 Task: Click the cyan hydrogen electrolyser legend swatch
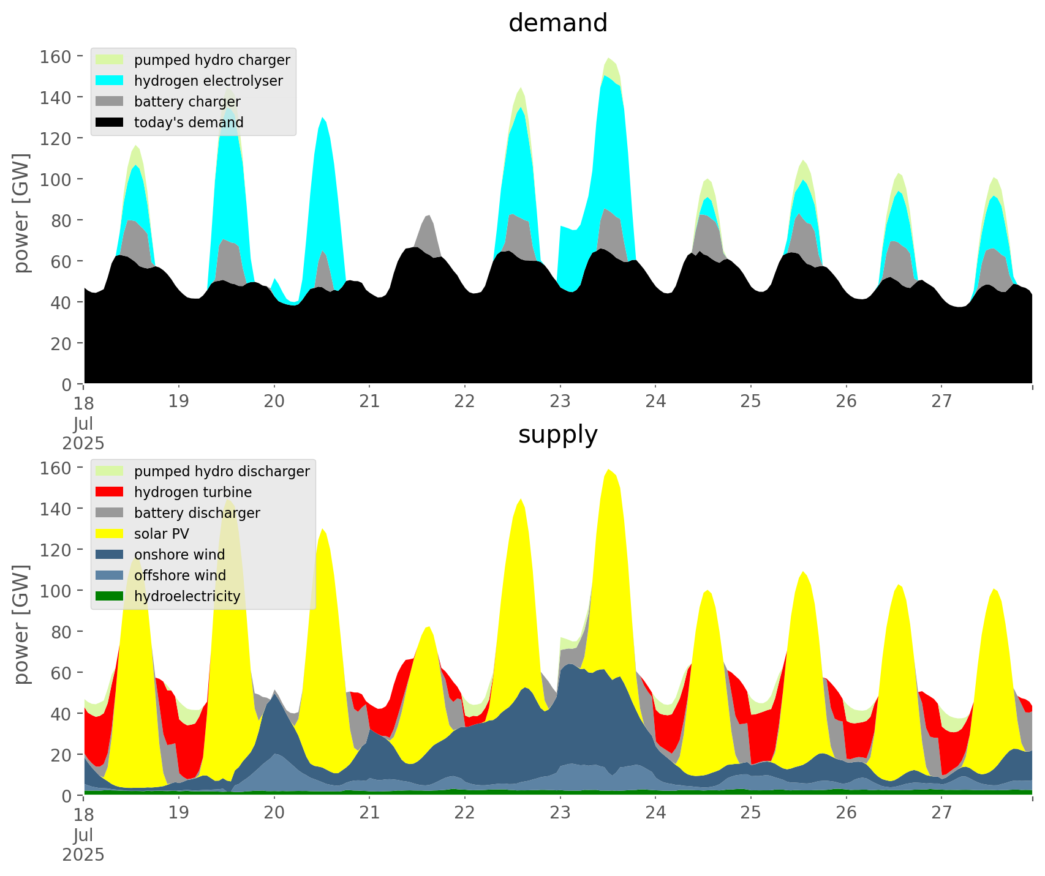point(110,81)
